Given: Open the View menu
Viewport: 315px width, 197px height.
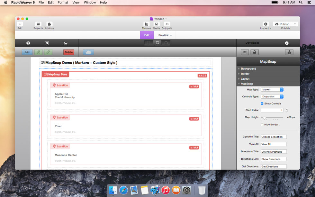Looking at the screenshot, I should click(x=76, y=2).
